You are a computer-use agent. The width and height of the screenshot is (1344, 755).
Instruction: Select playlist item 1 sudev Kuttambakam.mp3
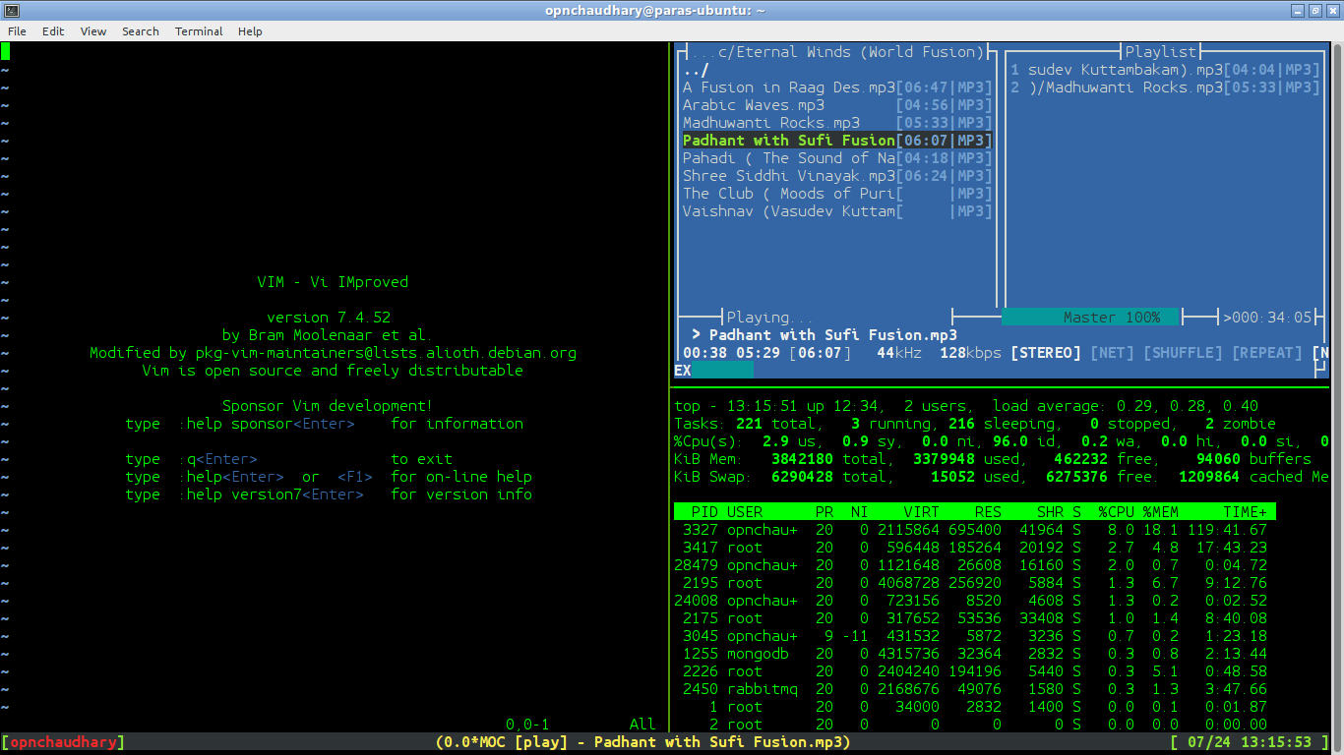(x=1165, y=70)
